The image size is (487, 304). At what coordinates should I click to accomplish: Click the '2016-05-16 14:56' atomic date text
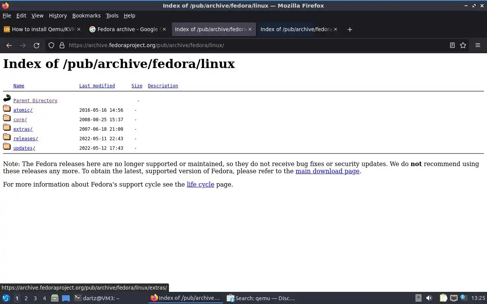[101, 110]
